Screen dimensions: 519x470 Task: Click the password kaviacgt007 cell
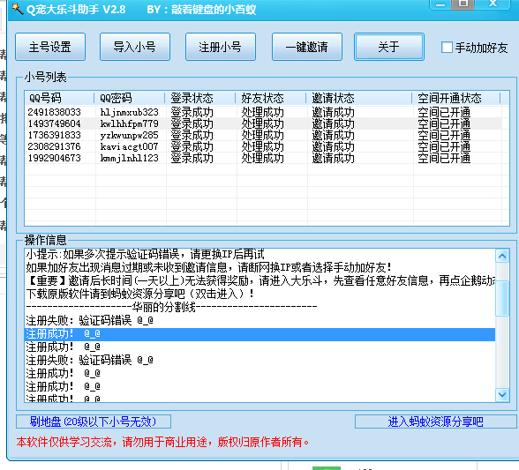coord(130,146)
